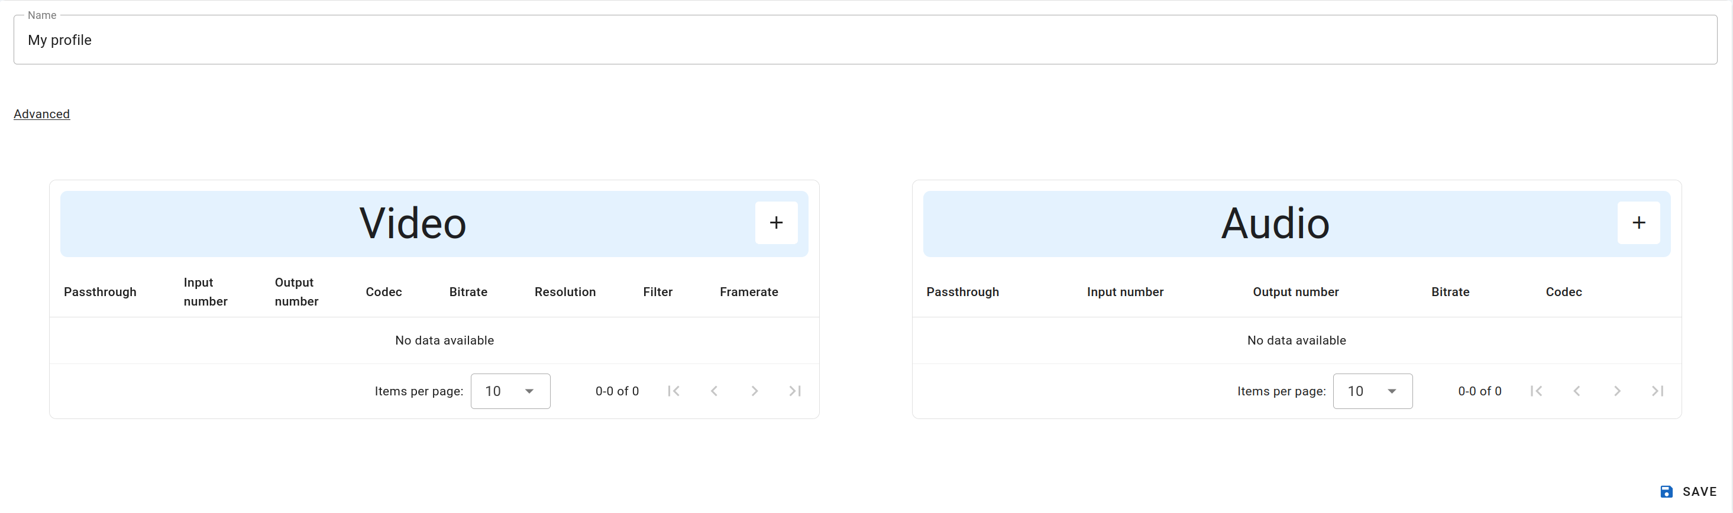
Task: Go to first page in Audio table
Action: pos(1536,391)
